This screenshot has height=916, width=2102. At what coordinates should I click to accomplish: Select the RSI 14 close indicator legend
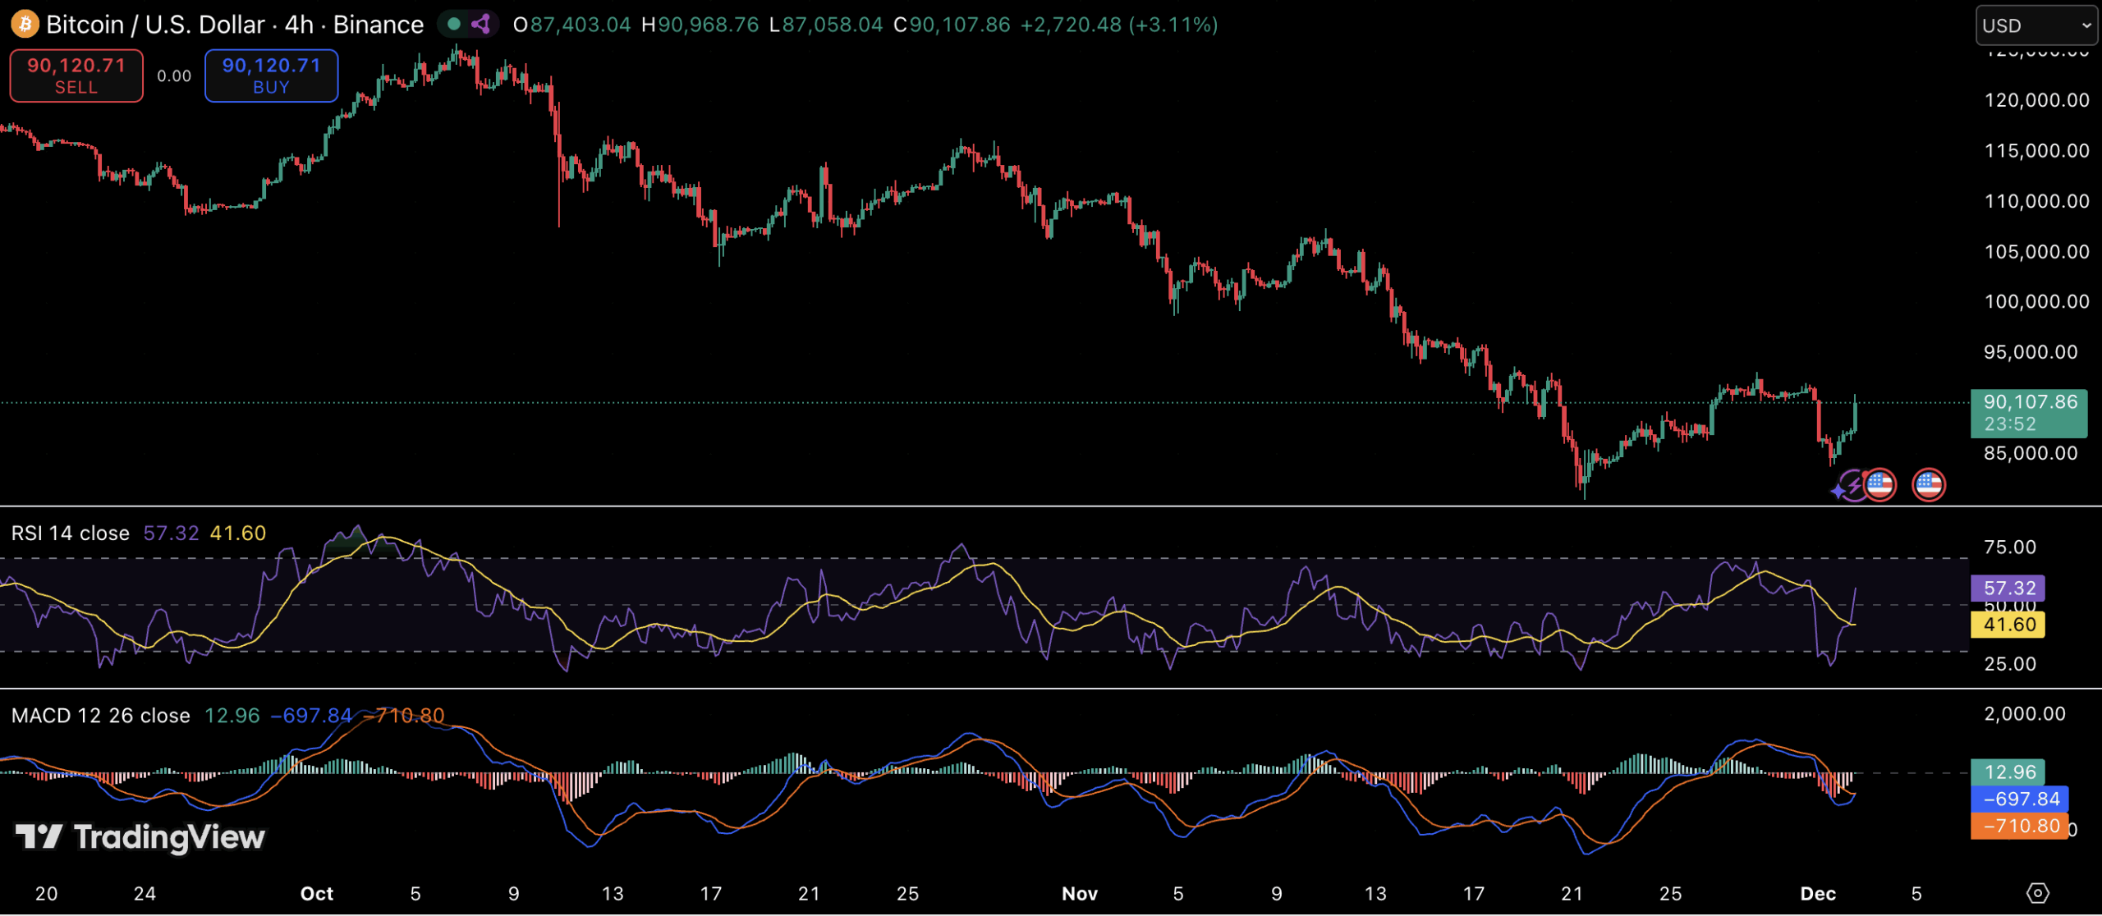[x=71, y=534]
